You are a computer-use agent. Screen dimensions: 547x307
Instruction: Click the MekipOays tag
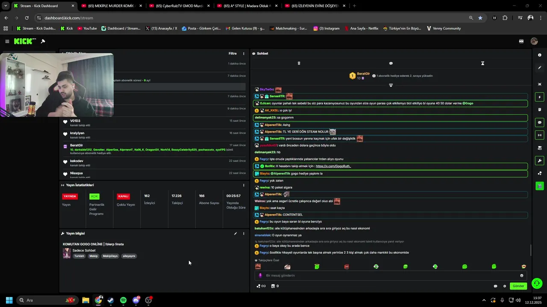coord(110,256)
